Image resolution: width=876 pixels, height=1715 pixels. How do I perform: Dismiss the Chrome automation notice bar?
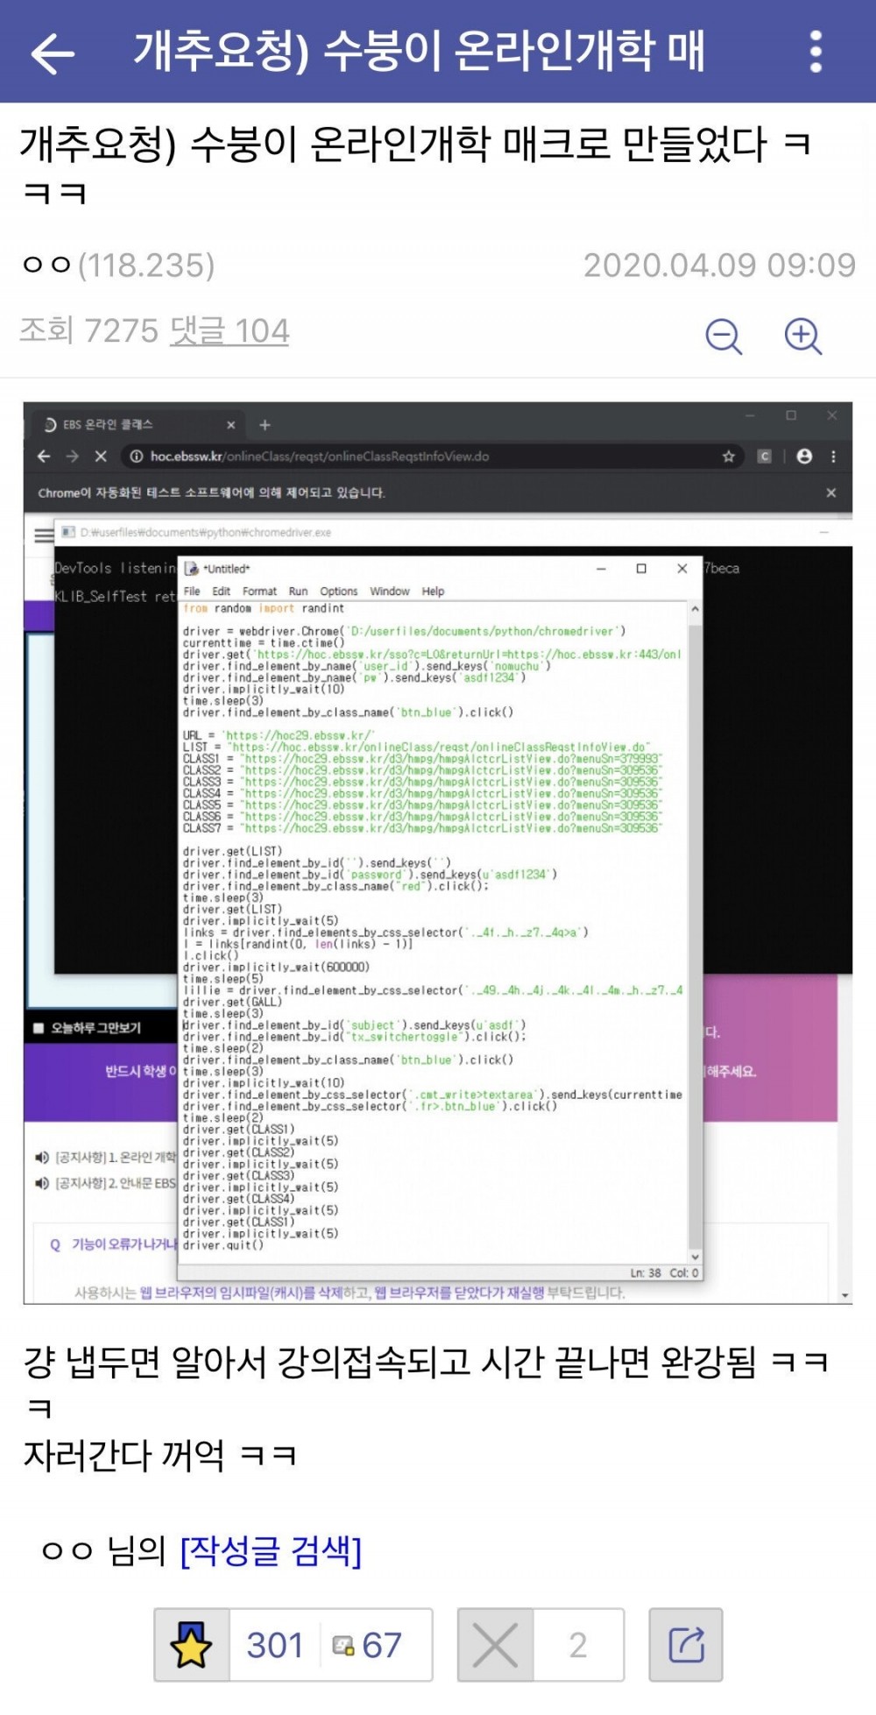(x=830, y=493)
